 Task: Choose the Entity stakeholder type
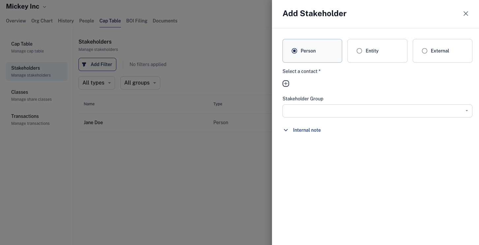(377, 51)
